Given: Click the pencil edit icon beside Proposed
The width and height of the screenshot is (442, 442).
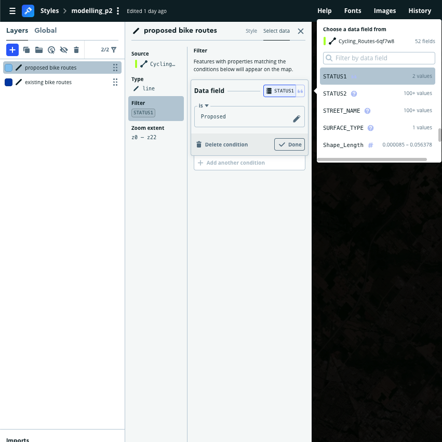Looking at the screenshot, I should pos(297,118).
